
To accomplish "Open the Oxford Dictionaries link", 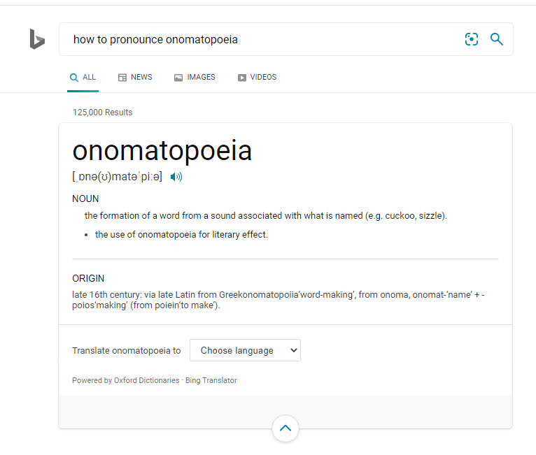I will tap(146, 380).
